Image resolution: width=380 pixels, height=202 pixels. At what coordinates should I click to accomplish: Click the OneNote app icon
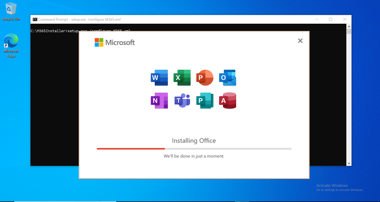(159, 100)
